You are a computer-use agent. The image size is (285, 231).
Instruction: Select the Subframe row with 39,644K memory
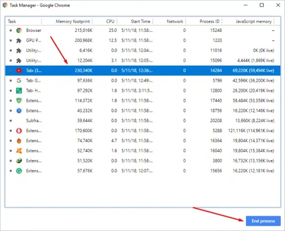[x=143, y=121]
